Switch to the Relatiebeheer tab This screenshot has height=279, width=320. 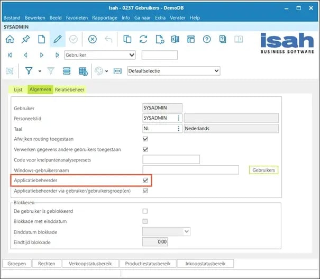click(x=70, y=89)
